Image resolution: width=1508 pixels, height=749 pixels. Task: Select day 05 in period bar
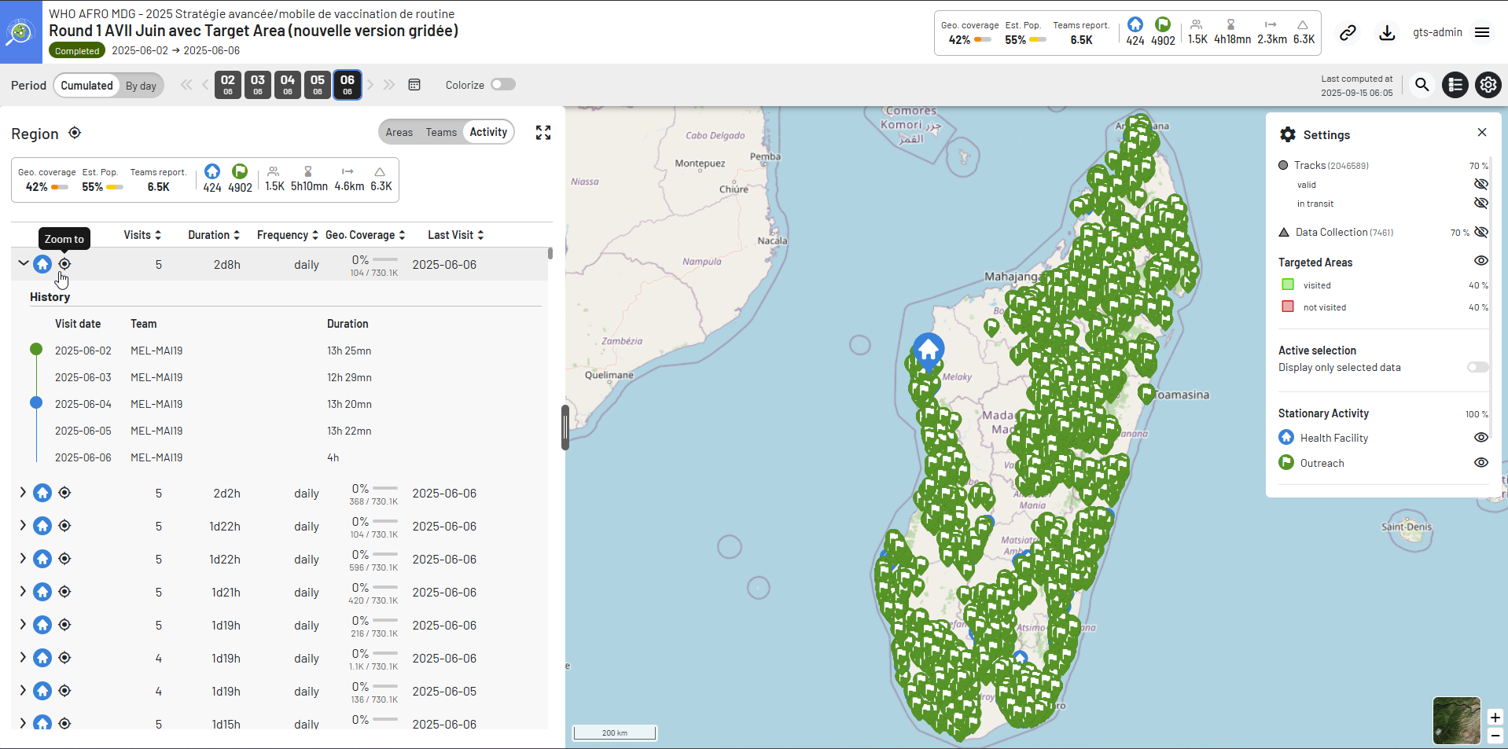pyautogui.click(x=318, y=85)
